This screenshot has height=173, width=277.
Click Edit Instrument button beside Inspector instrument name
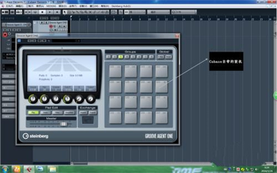[29, 25]
